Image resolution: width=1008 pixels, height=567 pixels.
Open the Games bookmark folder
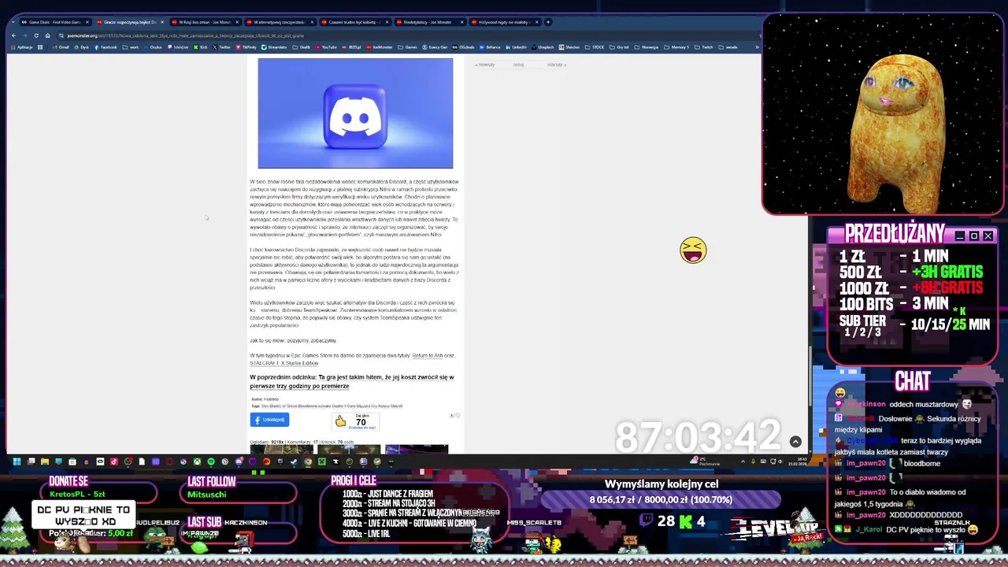(408, 47)
